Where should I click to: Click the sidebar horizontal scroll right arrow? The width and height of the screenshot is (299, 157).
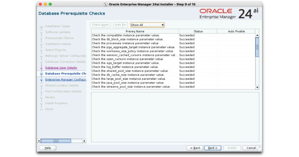click(x=84, y=141)
